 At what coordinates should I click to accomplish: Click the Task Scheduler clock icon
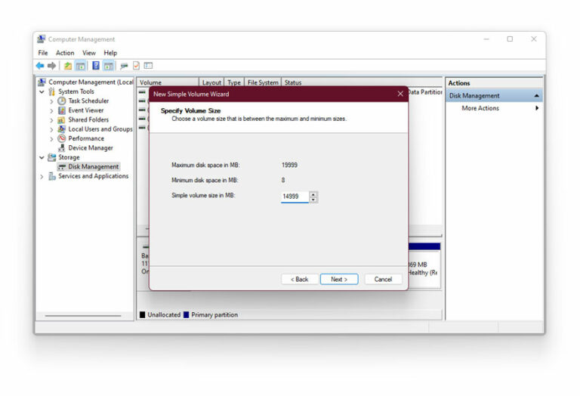pyautogui.click(x=62, y=101)
